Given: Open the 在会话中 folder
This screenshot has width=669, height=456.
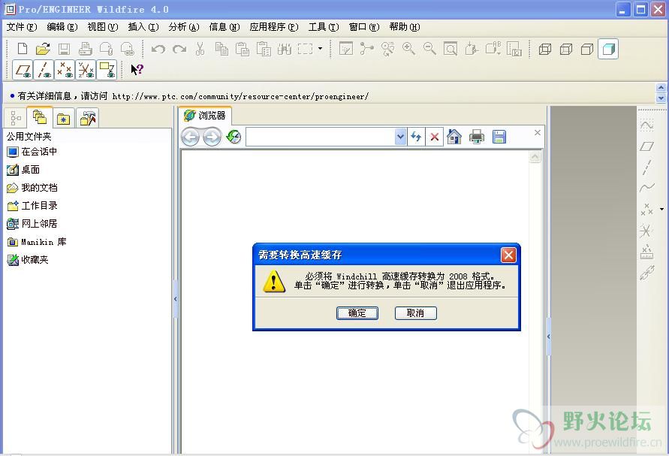Looking at the screenshot, I should [32, 152].
